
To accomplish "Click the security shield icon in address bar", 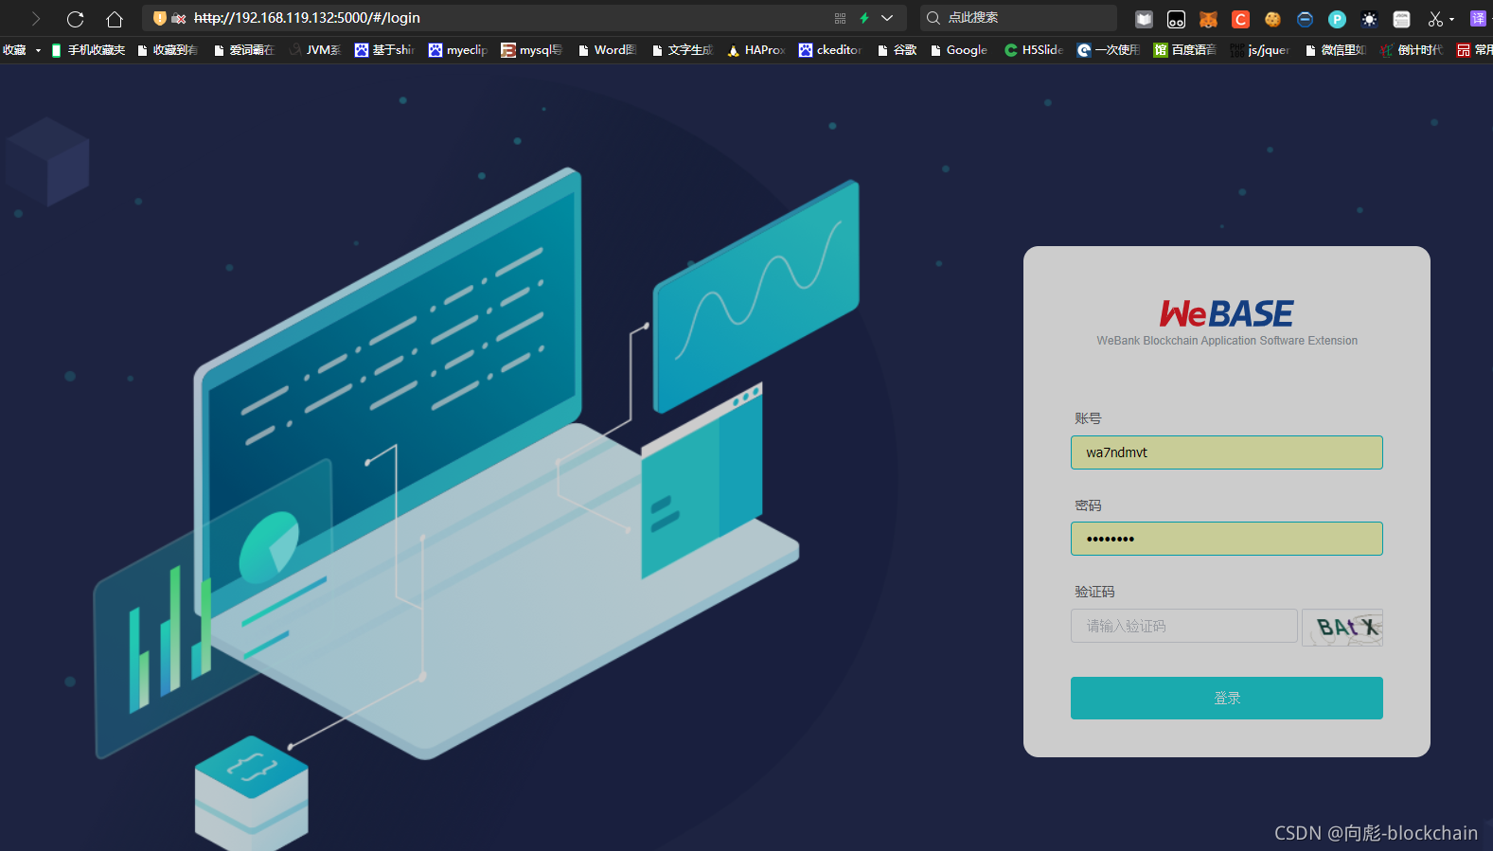I will pos(160,18).
